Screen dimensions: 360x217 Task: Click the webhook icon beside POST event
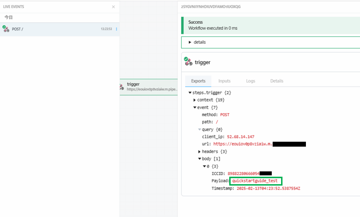(x=6, y=29)
